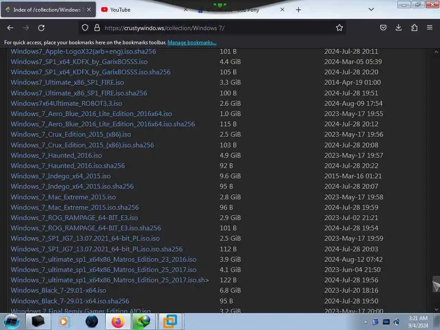This screenshot has width=440, height=330.
Task: Open Windows_7_Indego_x64_2015.iso.sha256 link
Action: pos(72,186)
